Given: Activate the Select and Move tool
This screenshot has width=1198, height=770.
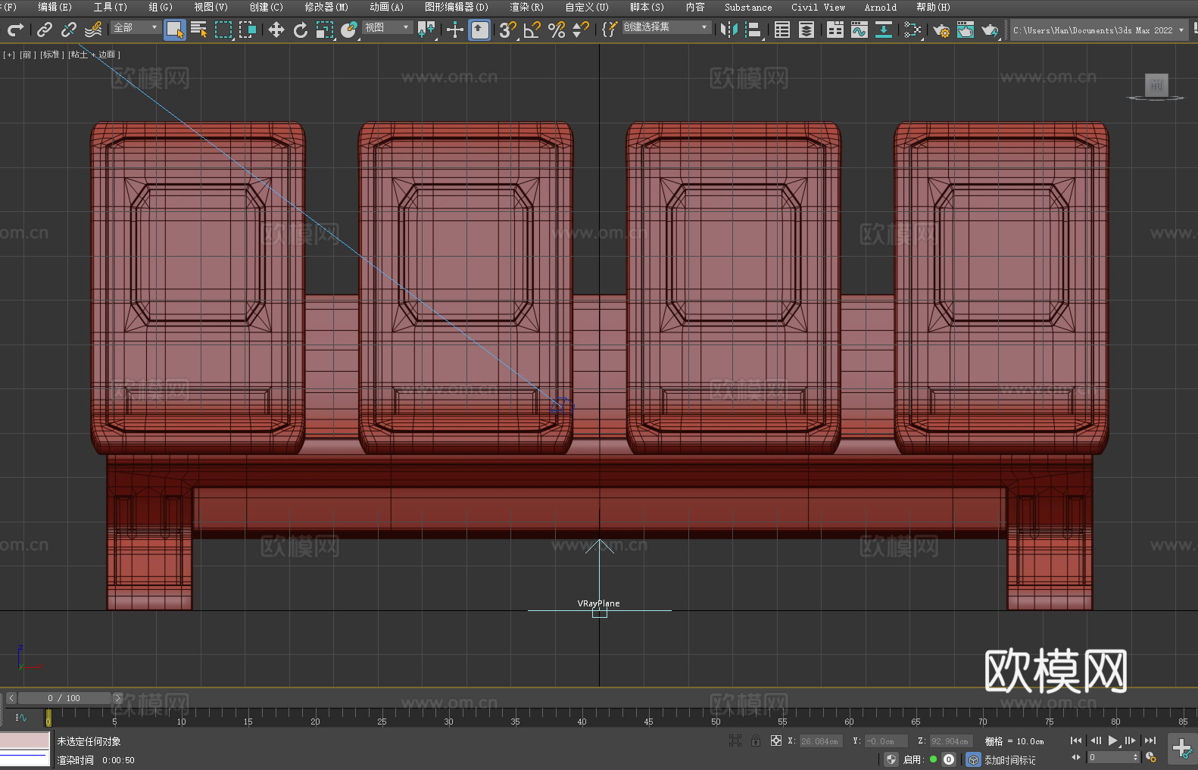Looking at the screenshot, I should (276, 30).
